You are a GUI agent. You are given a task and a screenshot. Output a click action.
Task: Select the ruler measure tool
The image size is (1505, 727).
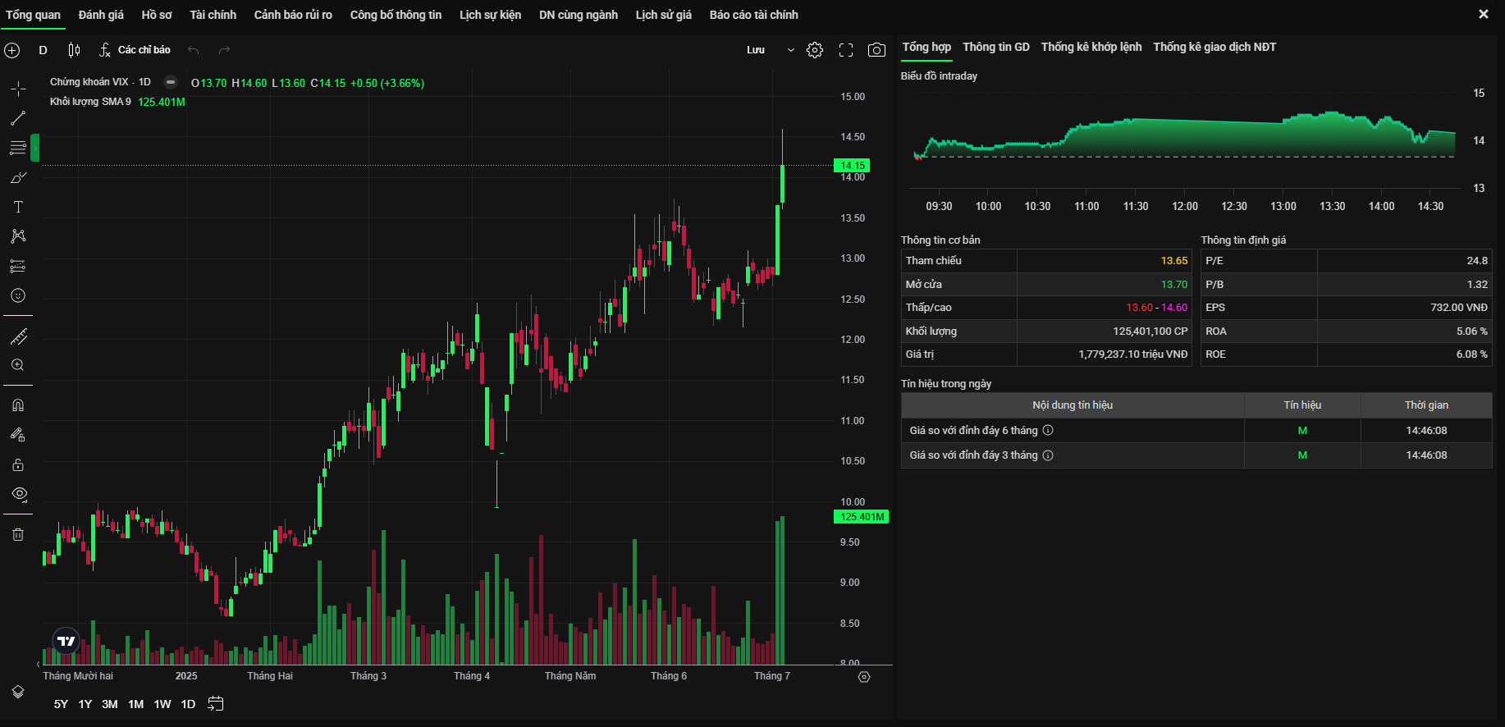[x=18, y=336]
